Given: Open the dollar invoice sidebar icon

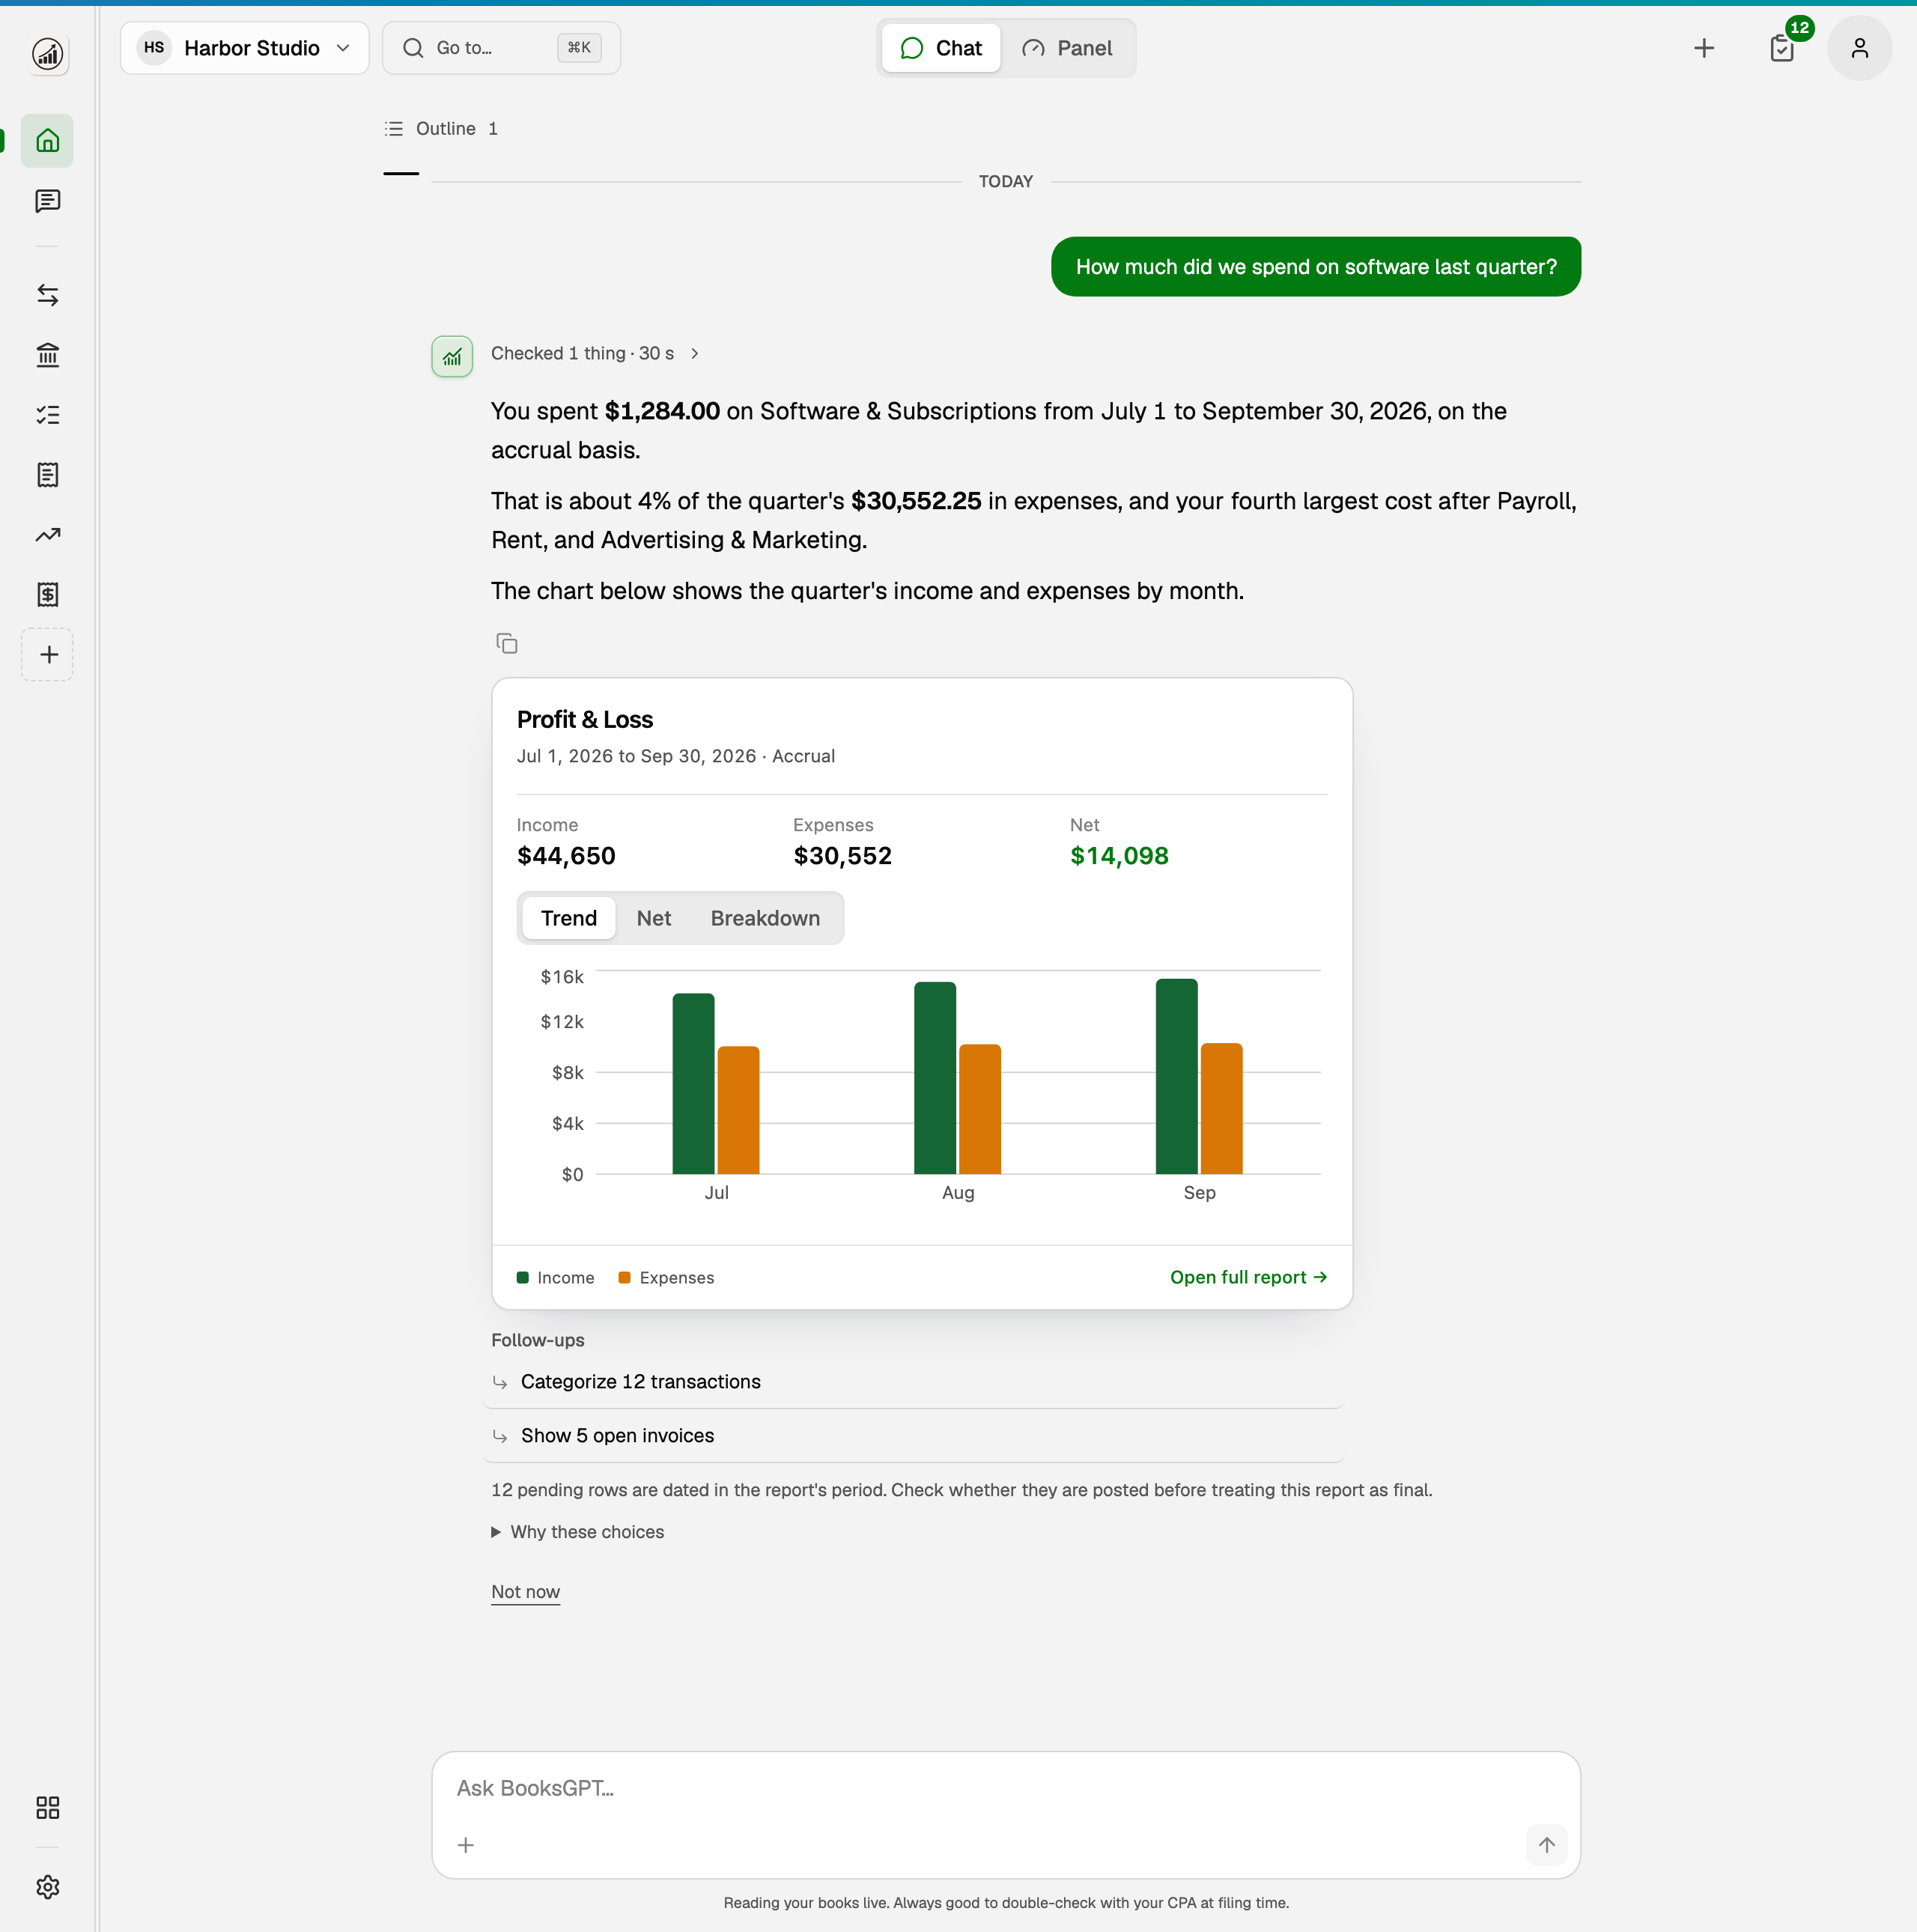Looking at the screenshot, I should click(x=47, y=595).
